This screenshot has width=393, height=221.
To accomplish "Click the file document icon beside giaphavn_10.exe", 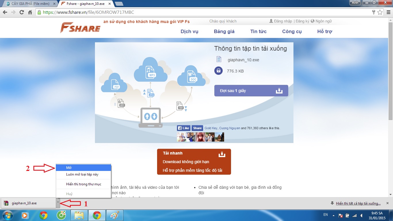I will click(x=219, y=59).
